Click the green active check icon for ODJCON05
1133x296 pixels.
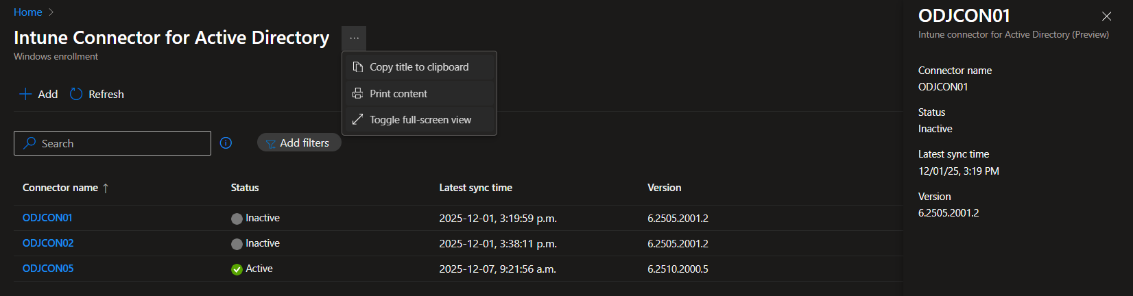237,269
